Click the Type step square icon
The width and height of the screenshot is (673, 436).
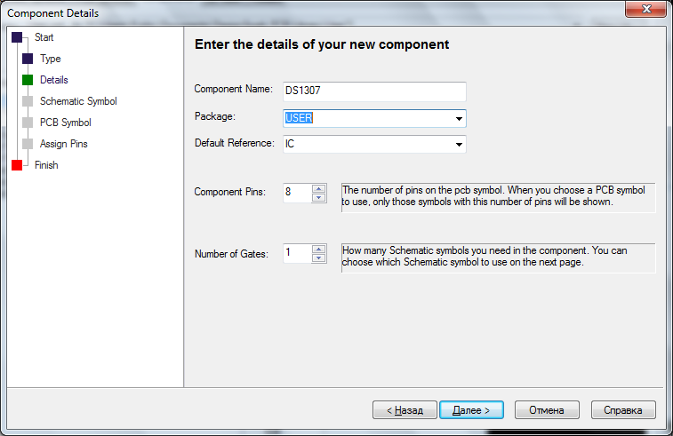(28, 59)
